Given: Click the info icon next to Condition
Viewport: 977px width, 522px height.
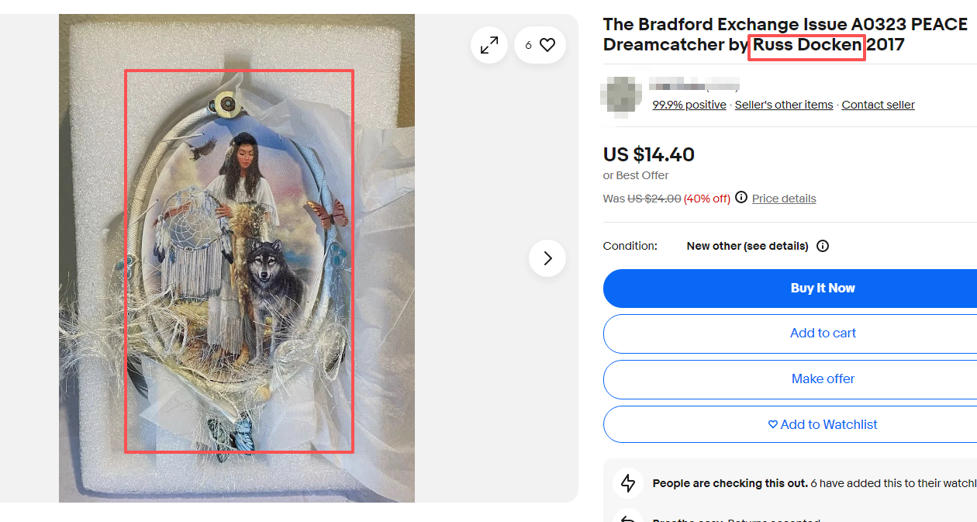Looking at the screenshot, I should pyautogui.click(x=823, y=246).
